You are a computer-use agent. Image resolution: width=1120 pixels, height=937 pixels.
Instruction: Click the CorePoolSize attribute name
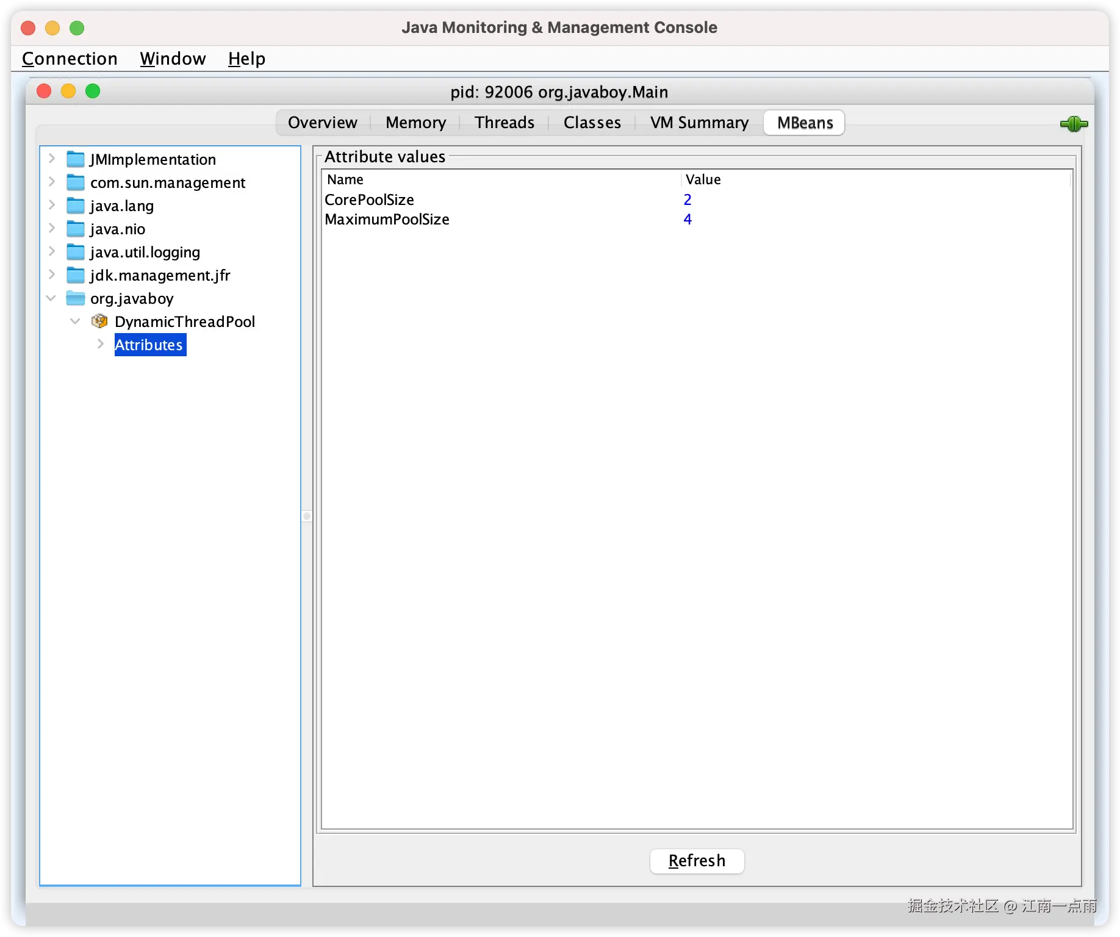[369, 199]
